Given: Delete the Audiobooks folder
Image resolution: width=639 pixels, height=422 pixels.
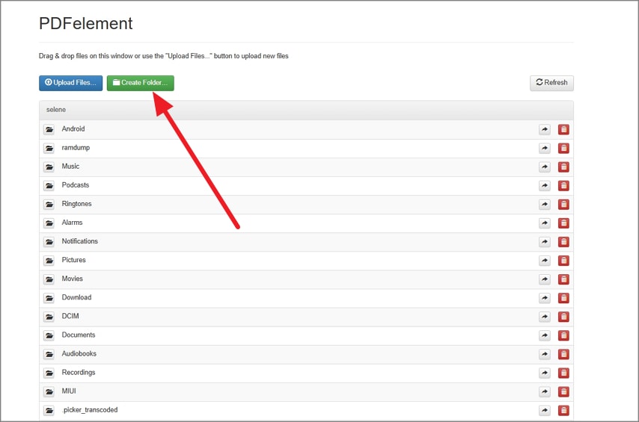Looking at the screenshot, I should click(x=563, y=354).
